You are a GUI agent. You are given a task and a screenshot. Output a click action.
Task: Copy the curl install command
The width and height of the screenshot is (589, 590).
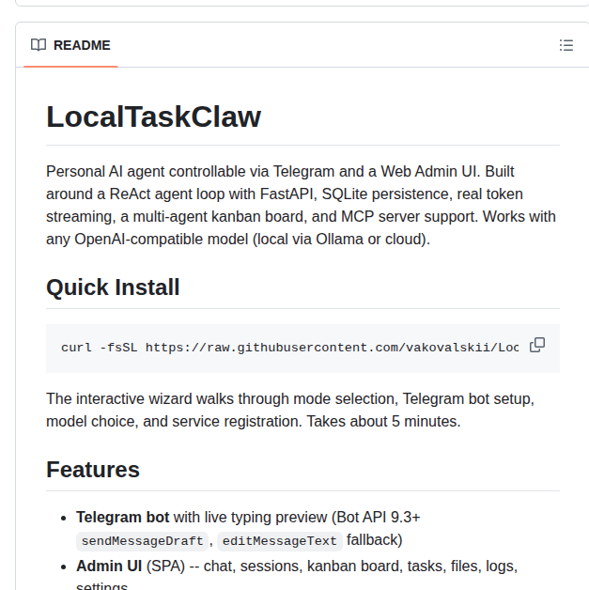(x=537, y=345)
